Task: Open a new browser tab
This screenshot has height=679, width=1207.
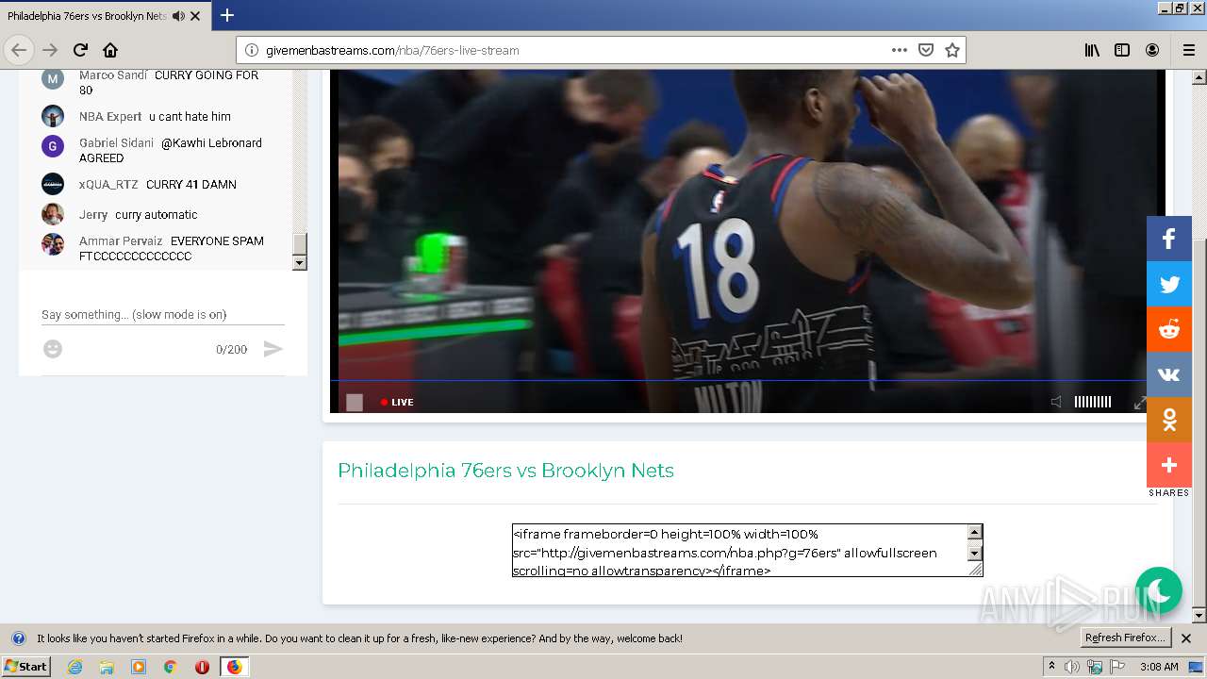Action: click(x=227, y=15)
